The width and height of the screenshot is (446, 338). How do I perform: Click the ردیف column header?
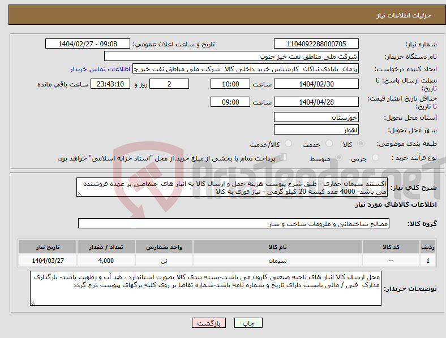pos(428,247)
